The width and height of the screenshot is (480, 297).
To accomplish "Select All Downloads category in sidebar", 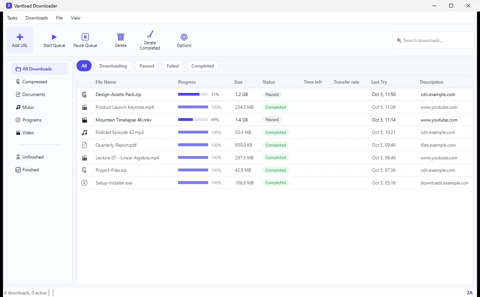I will [40, 69].
